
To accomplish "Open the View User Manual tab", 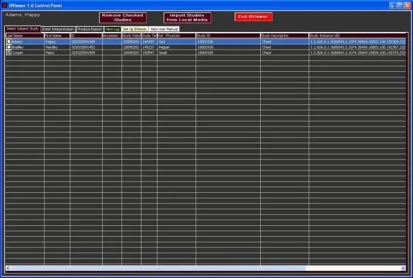I will (164, 29).
